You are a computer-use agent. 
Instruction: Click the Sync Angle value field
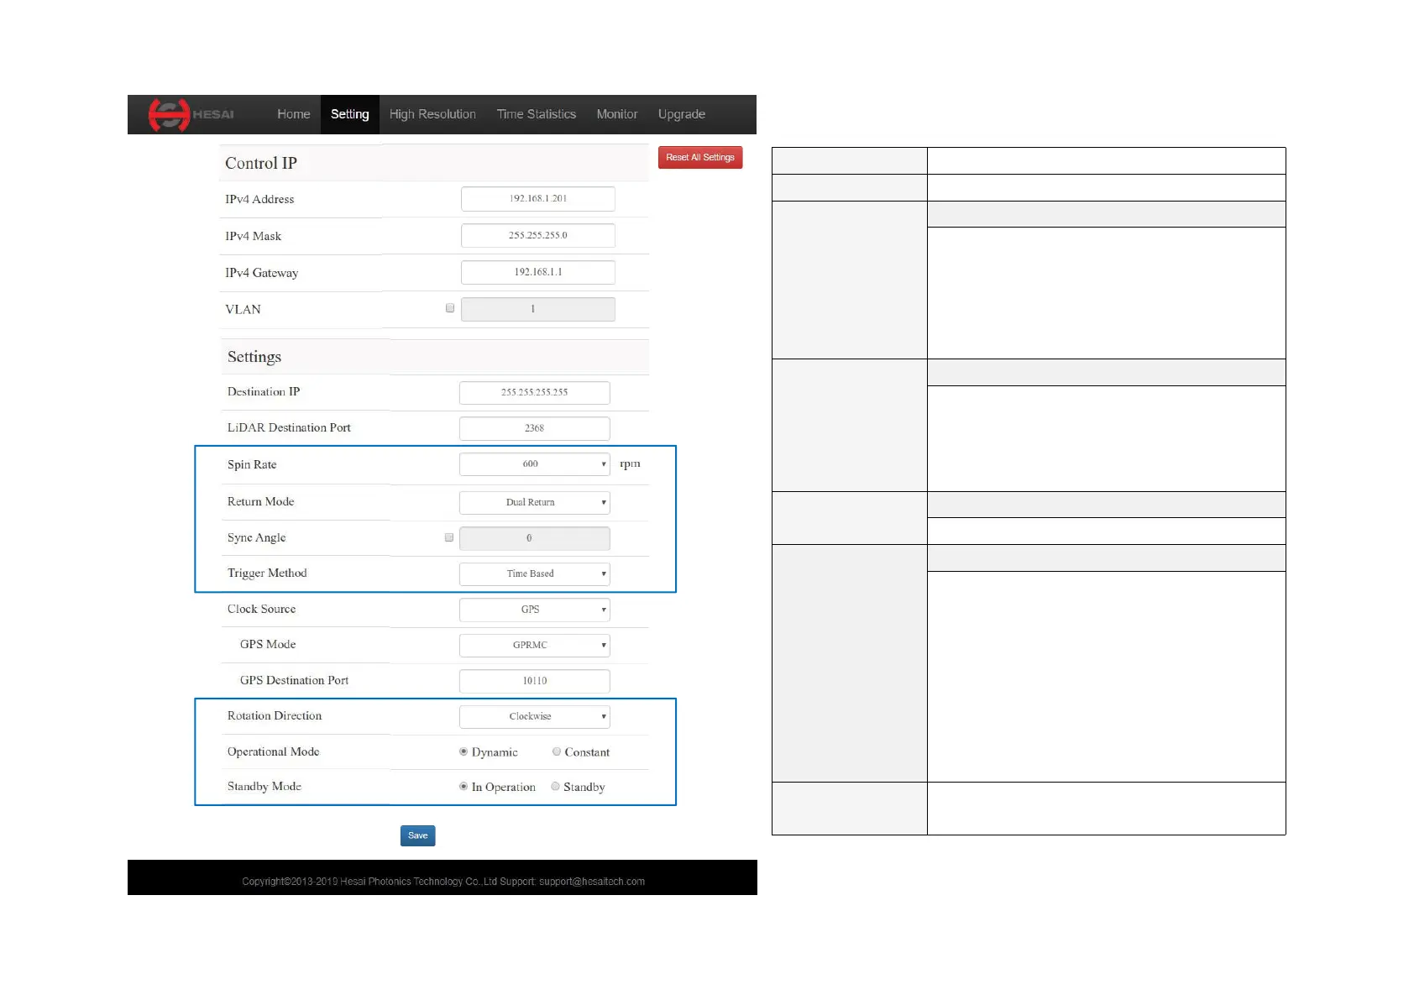point(535,538)
